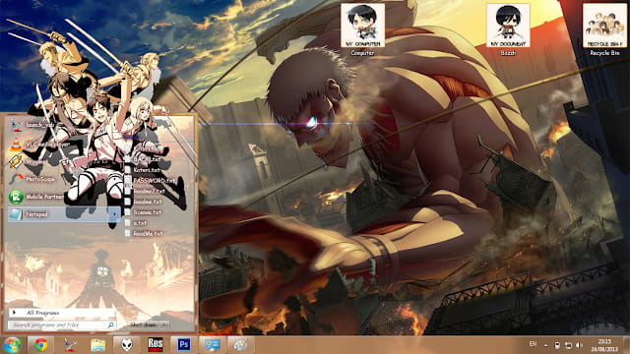630x354 pixels.
Task: Expand the Notepad recent files arrow
Action: tap(114, 214)
